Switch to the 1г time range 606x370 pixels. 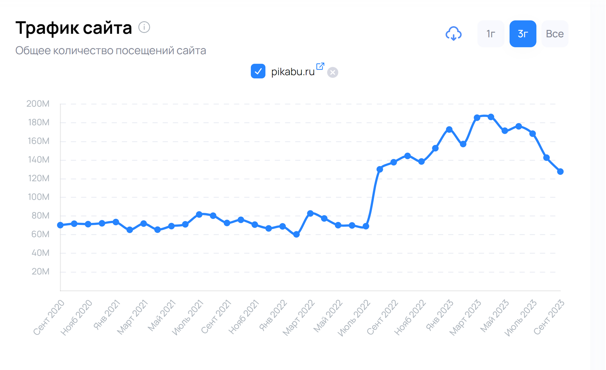[491, 34]
